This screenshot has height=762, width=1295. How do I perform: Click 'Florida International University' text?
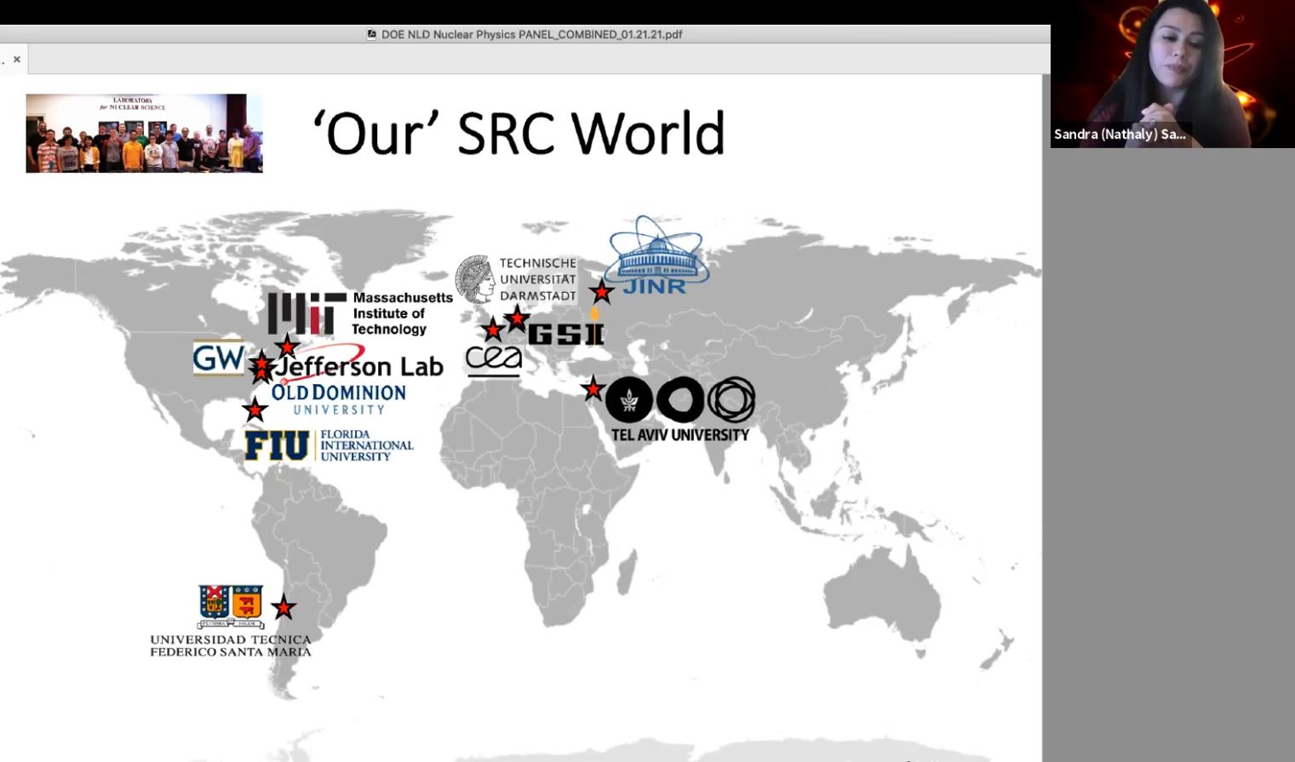coord(367,445)
